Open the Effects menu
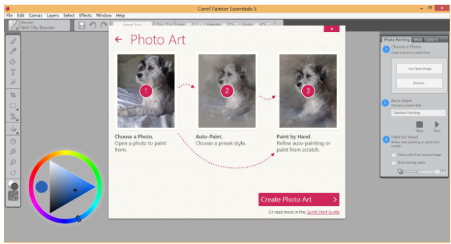This screenshot has height=244, width=451. pos(85,15)
